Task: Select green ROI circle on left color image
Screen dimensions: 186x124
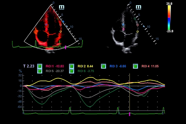Action: (58, 19)
